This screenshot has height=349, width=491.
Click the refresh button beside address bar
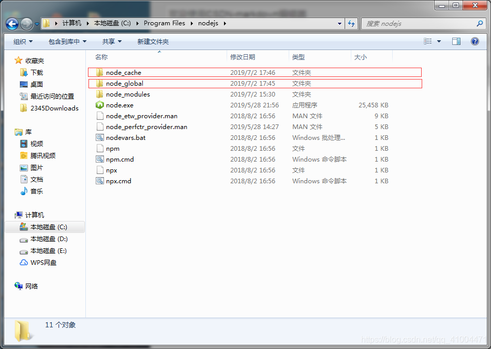[351, 23]
